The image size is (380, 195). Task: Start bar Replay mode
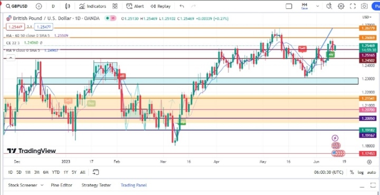click(160, 6)
